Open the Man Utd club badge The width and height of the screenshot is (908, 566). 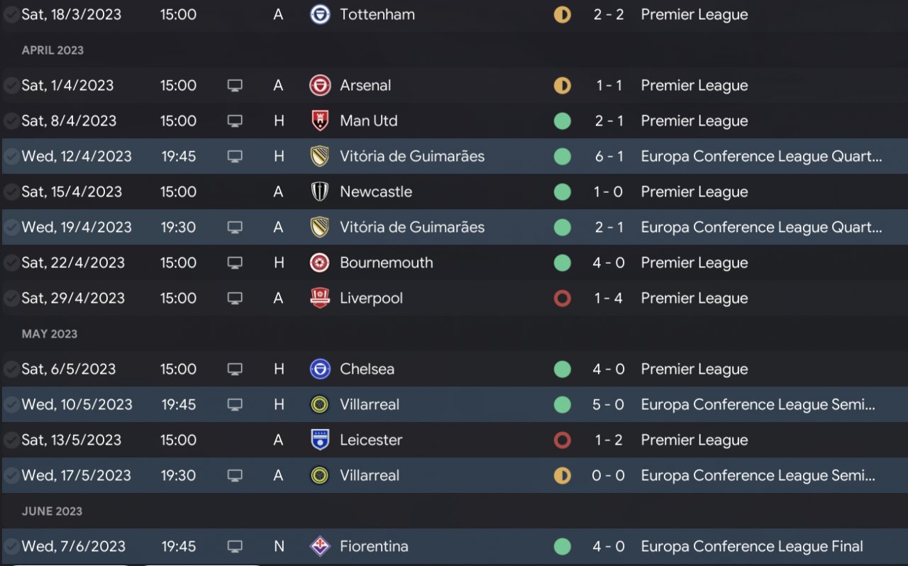320,121
